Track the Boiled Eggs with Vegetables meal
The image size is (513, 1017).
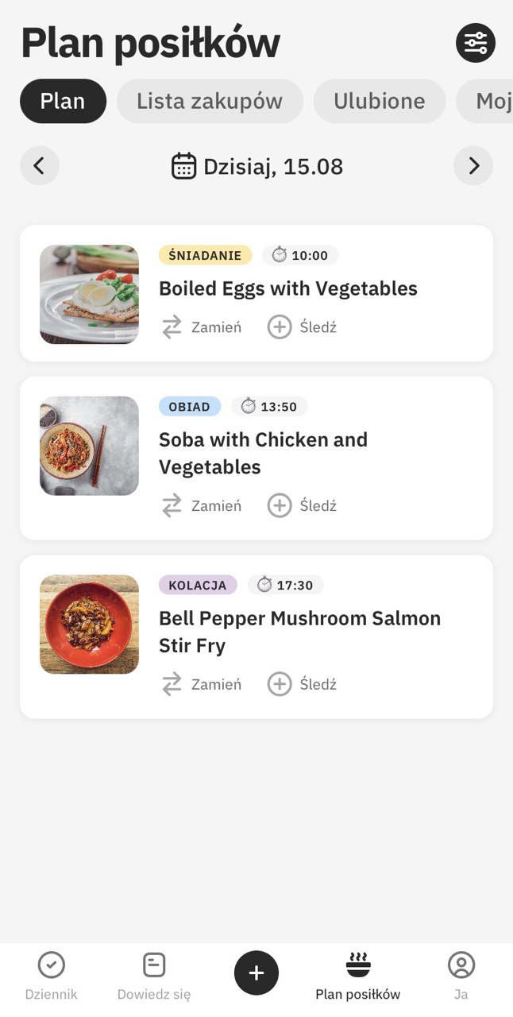303,327
